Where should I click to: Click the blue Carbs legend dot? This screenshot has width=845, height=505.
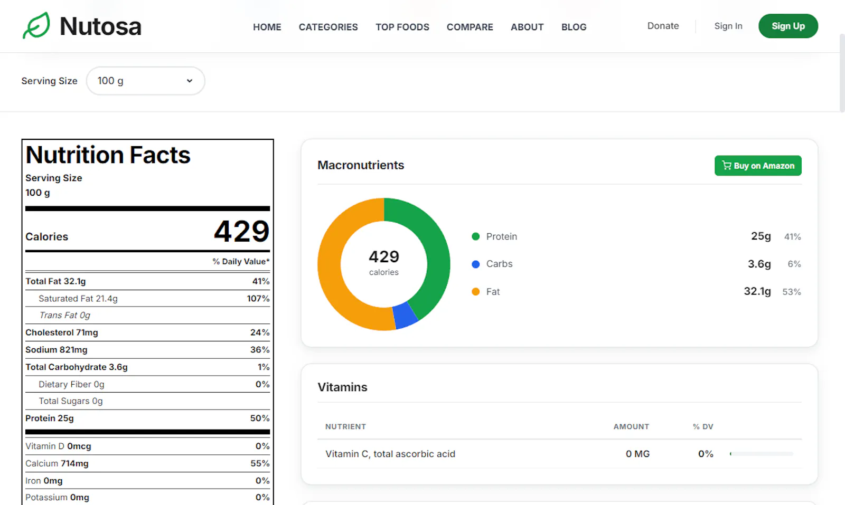(x=475, y=264)
